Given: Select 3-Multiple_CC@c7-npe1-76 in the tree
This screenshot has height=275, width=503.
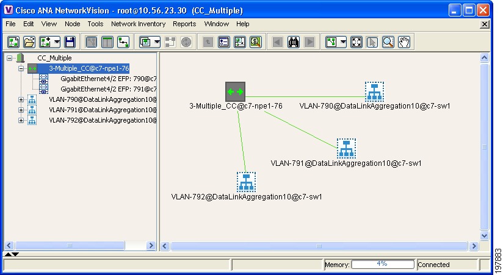Looking at the screenshot, I should [x=89, y=68].
